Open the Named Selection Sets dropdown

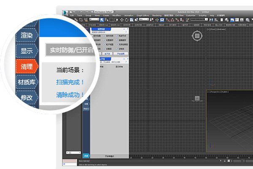[x=199, y=19]
